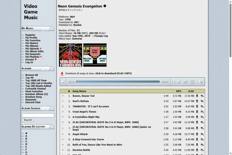Open Browse All albums

pyautogui.click(x=32, y=75)
